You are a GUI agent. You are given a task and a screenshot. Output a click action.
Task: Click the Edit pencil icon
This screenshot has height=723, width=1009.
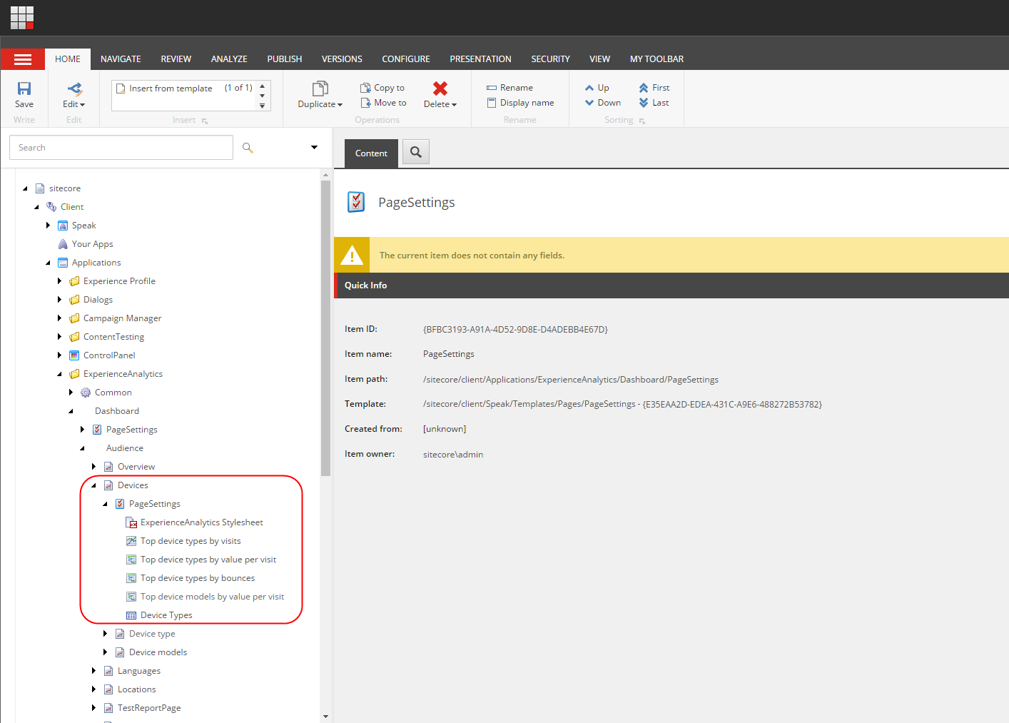(x=74, y=89)
